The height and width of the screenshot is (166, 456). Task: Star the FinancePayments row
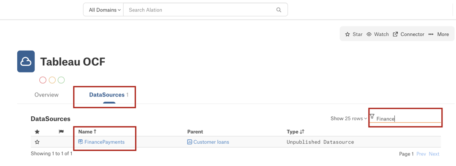tap(37, 142)
